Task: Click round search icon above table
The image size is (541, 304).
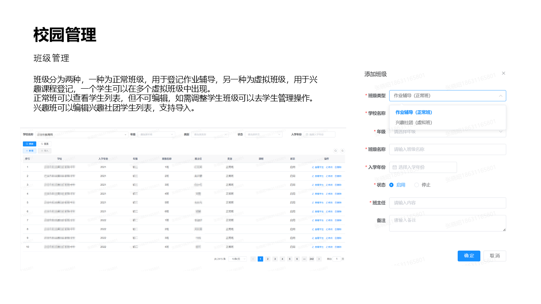Action: (336, 151)
